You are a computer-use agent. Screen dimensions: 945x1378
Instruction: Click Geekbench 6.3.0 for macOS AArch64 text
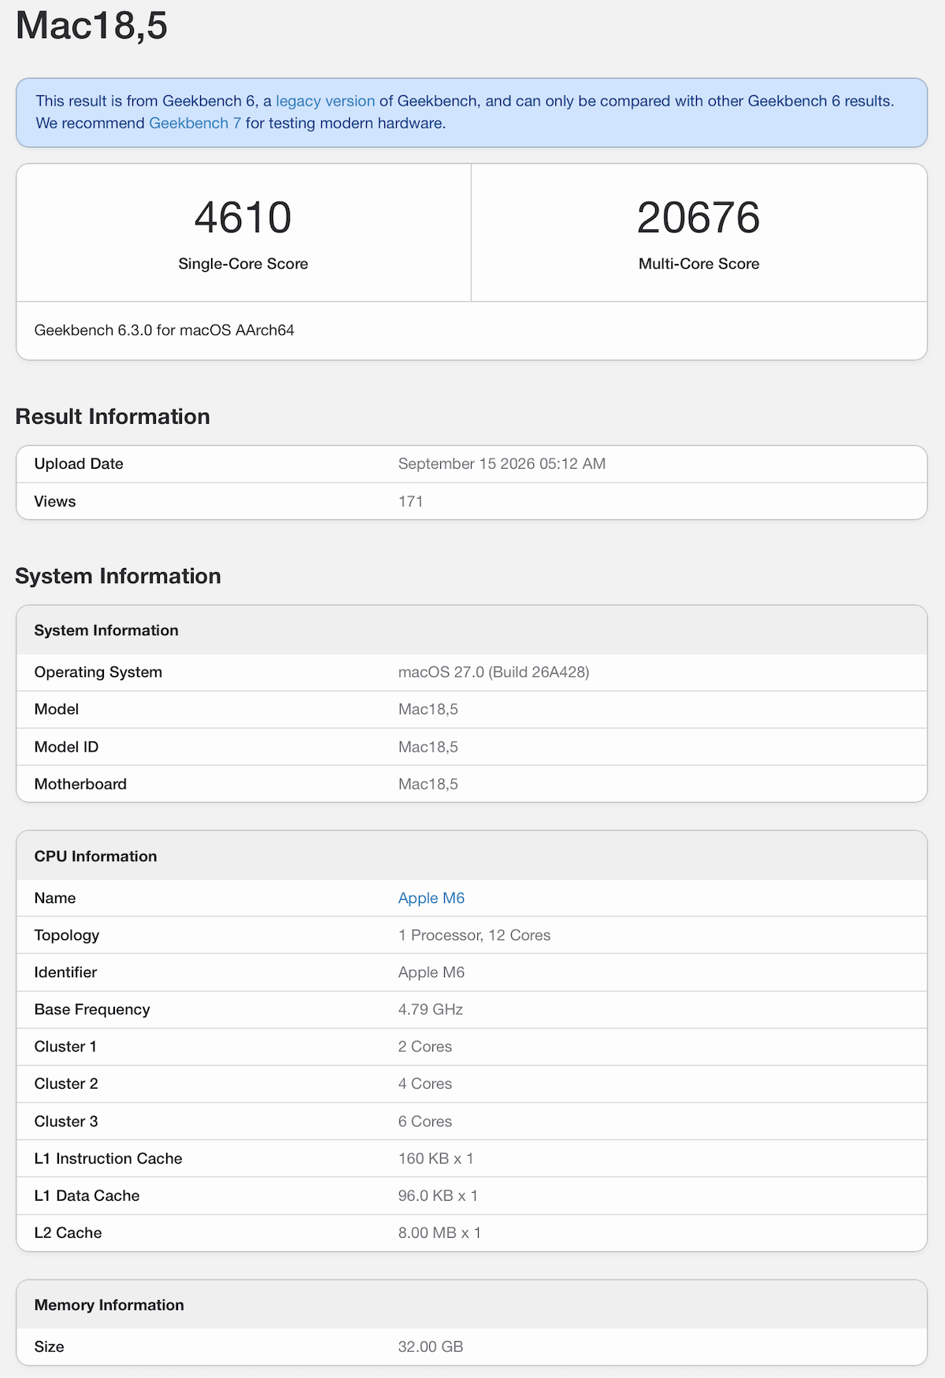164,330
